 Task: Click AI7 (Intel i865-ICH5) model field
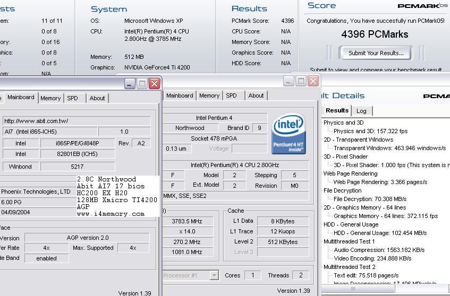coord(50,132)
